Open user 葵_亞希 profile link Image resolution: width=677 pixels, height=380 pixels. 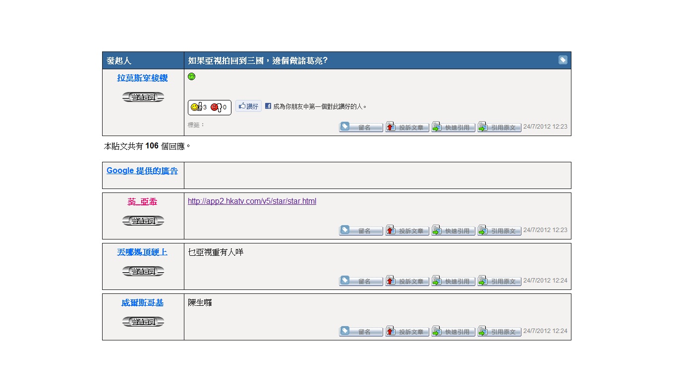pyautogui.click(x=142, y=201)
